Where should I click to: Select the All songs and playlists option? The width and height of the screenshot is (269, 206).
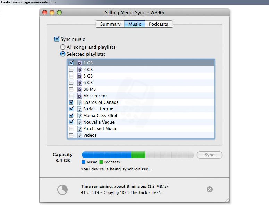coord(63,47)
